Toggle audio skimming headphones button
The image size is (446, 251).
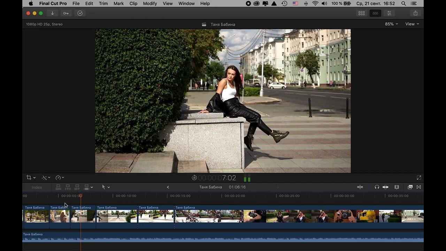pos(377,187)
